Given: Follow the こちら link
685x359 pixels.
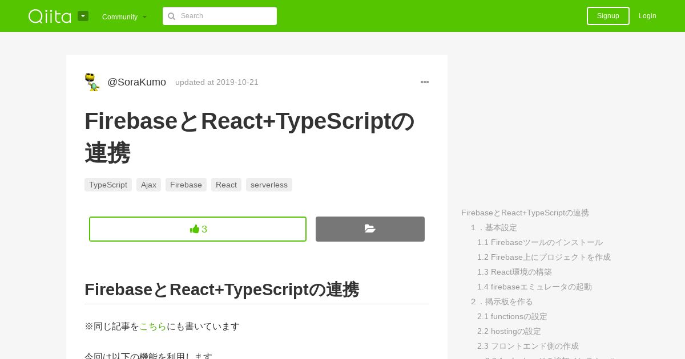Looking at the screenshot, I should click(153, 327).
